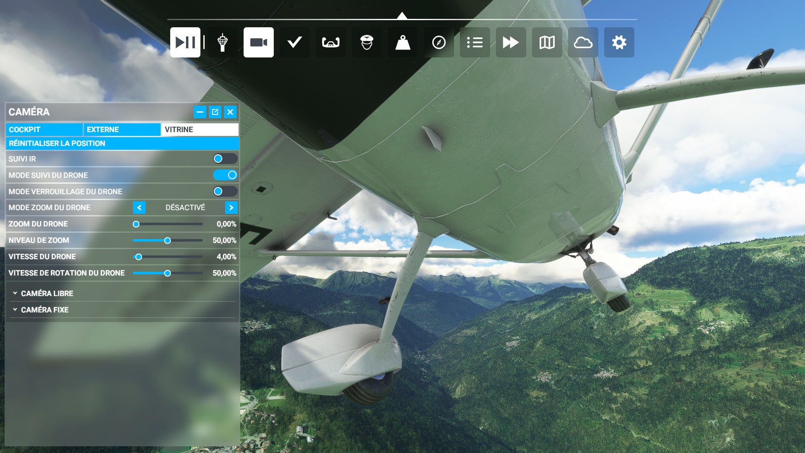Open the flight assistance yoke icon
805x453 pixels.
pyautogui.click(x=330, y=42)
